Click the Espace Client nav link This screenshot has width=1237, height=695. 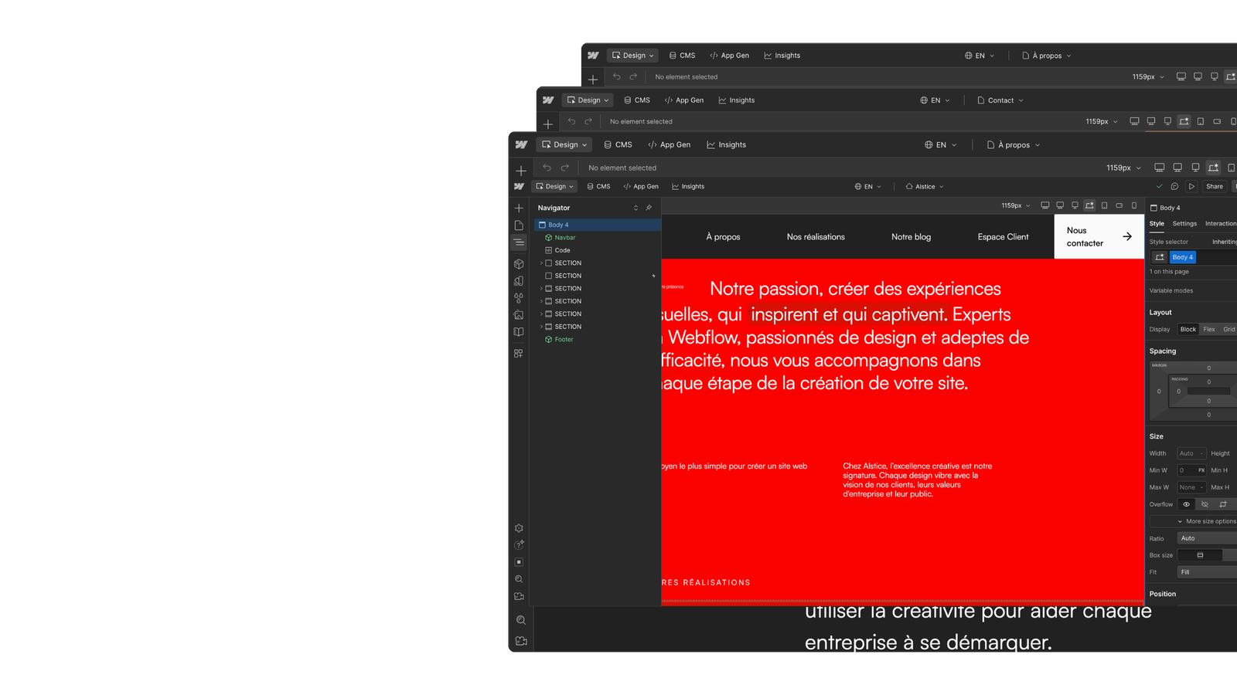click(1003, 237)
